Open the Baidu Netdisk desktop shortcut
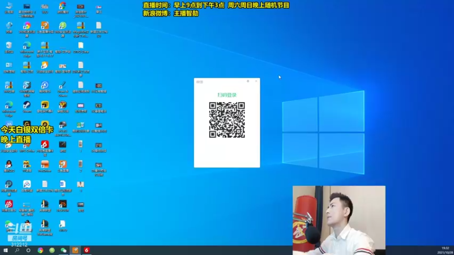Screen dimensions: 454x255 point(27,186)
